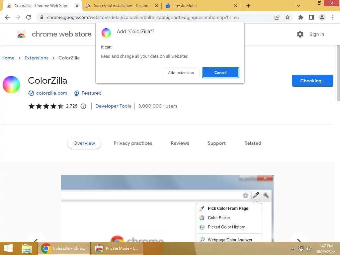Toggle the side panel icon
Screen dimensions: 340x255
[311, 17]
